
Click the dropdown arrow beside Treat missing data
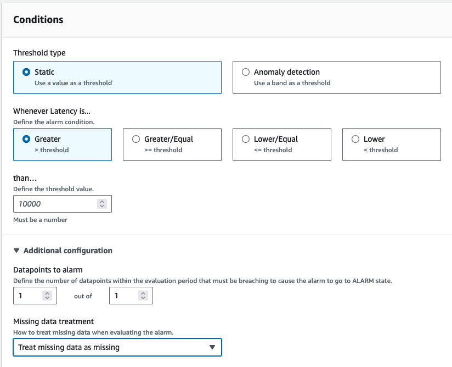click(212, 347)
